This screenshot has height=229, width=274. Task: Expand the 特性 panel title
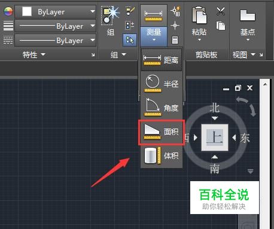coord(34,54)
